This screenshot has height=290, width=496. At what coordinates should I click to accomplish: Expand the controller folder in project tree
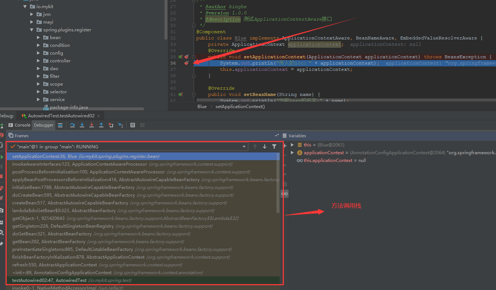point(38,61)
